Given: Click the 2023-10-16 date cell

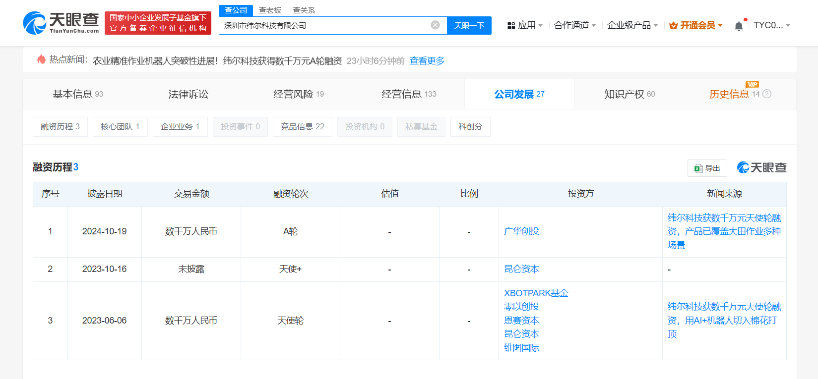Looking at the screenshot, I should 105,269.
